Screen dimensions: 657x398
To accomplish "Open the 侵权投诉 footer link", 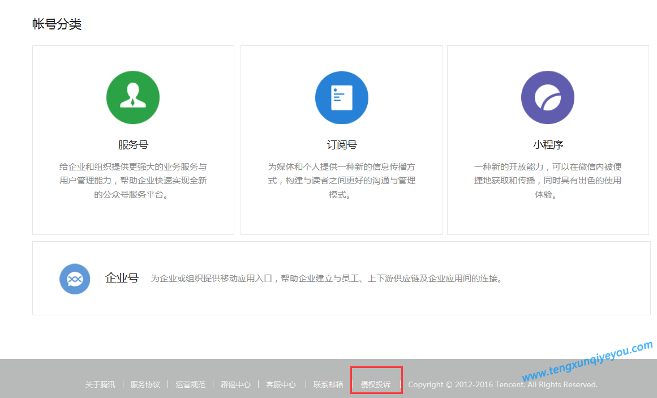I will (375, 384).
